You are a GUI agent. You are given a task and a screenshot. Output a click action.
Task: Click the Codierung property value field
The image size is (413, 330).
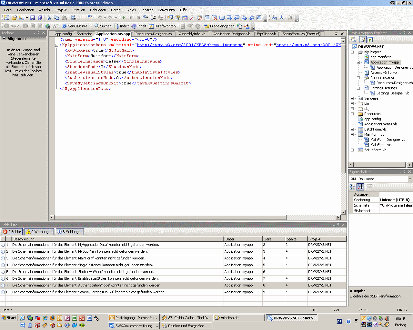[x=396, y=200]
